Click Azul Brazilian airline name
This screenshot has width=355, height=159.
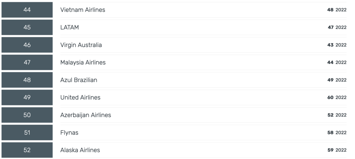(x=79, y=80)
